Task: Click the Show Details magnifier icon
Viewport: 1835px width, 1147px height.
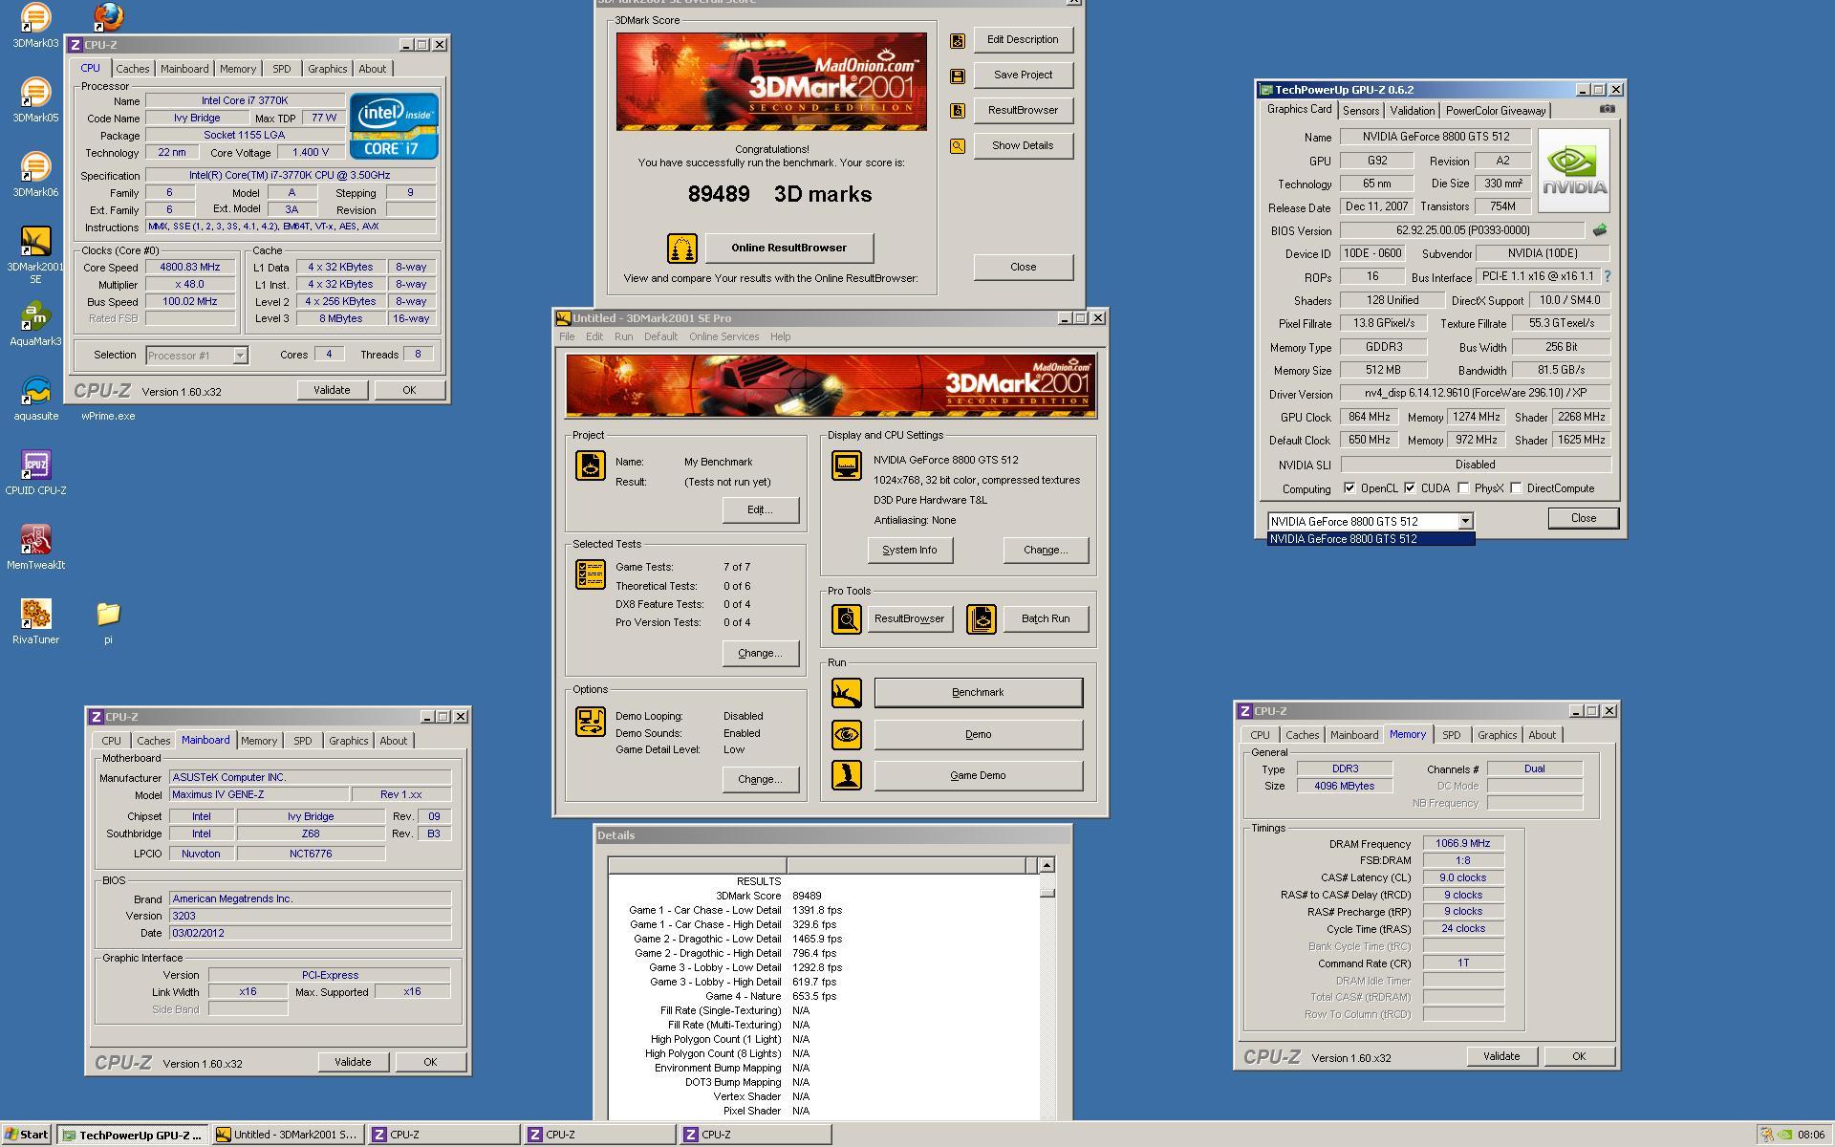Action: tap(957, 146)
